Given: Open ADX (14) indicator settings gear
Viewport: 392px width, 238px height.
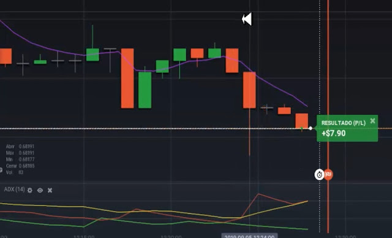Looking at the screenshot, I should [x=30, y=190].
